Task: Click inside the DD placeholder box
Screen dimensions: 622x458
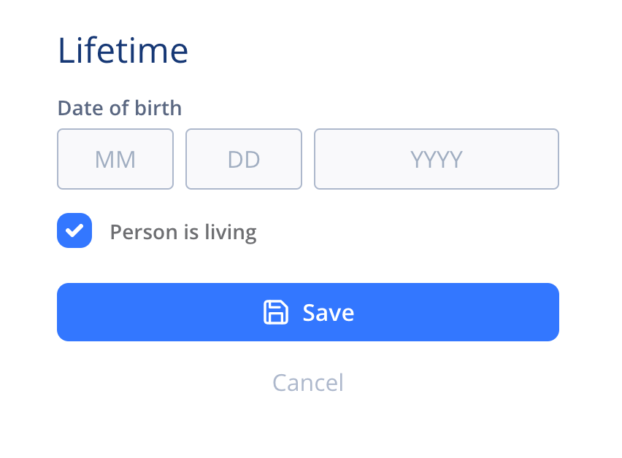Action: coord(244,159)
